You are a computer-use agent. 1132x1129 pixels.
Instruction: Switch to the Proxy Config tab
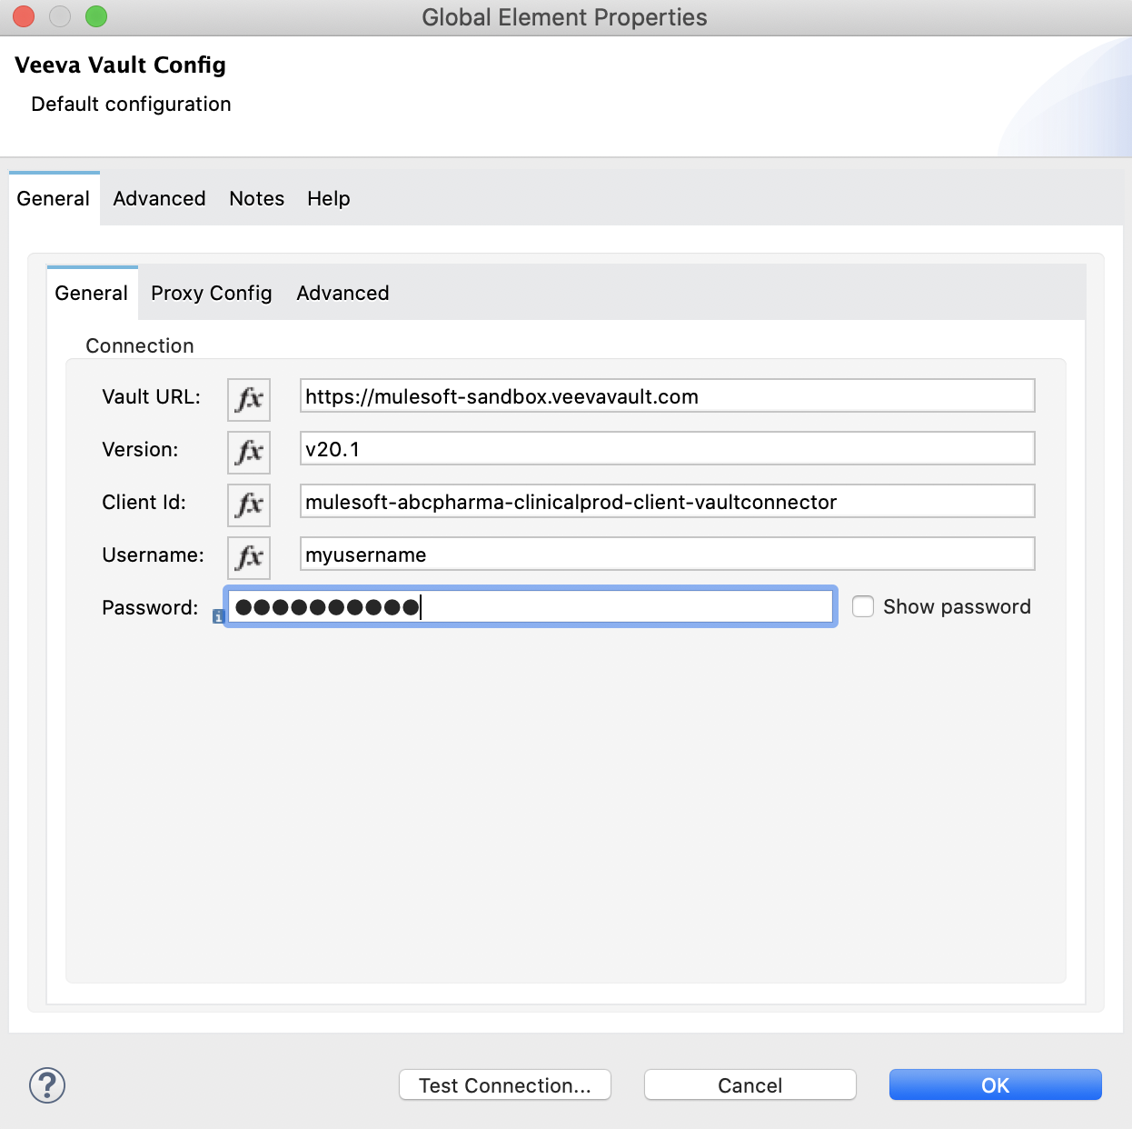(x=211, y=293)
